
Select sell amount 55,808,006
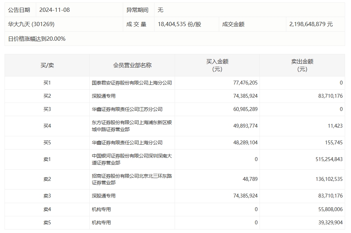[x=330, y=210]
